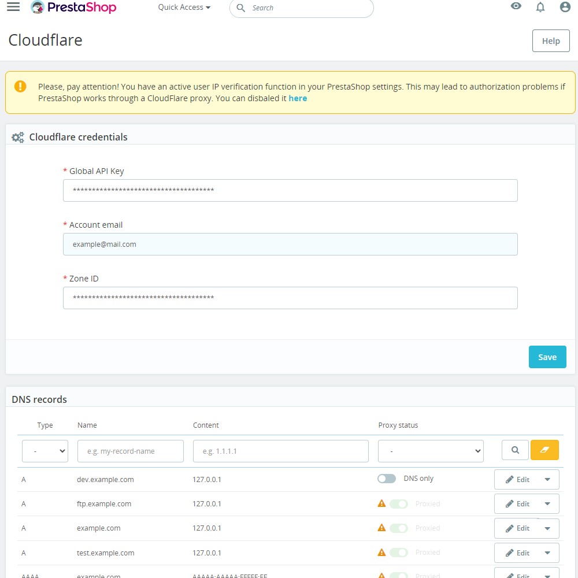Click the Content filter input
Screen dimensions: 578x578
[x=280, y=451]
